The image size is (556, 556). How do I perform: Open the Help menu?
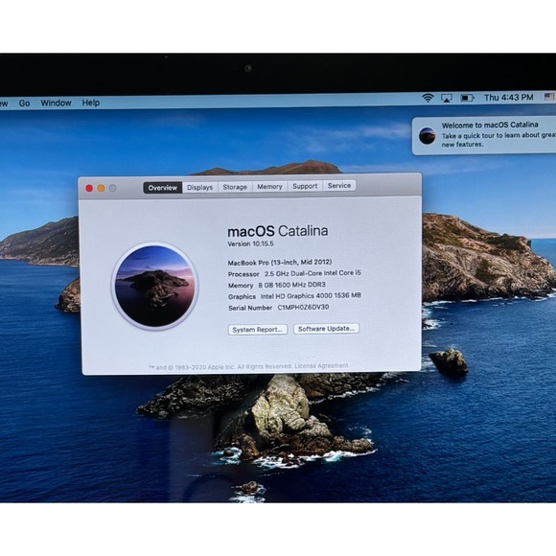point(91,103)
